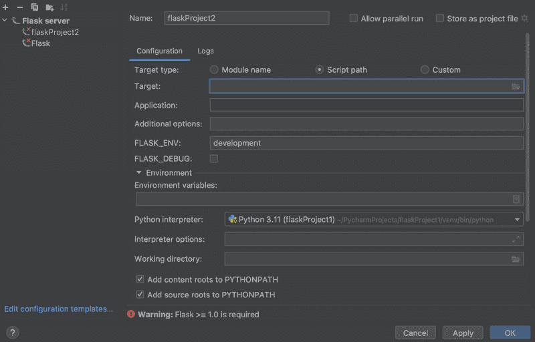Open the Python interpreter dropdown
Image resolution: width=535 pixels, height=342 pixels.
tap(517, 220)
